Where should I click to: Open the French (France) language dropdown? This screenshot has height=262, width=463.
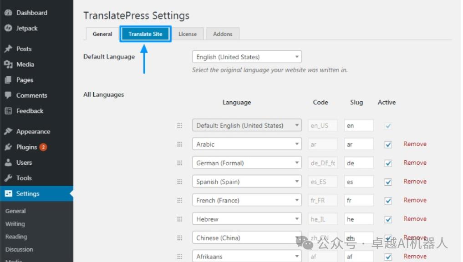pos(247,200)
